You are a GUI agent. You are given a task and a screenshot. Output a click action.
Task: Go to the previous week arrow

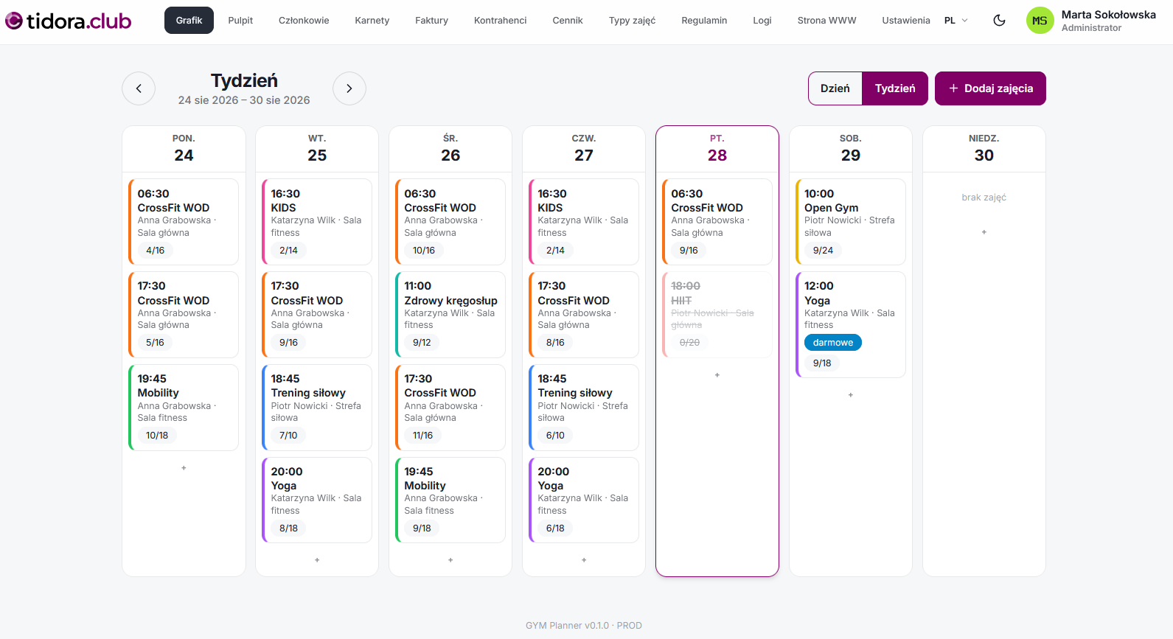tap(139, 88)
